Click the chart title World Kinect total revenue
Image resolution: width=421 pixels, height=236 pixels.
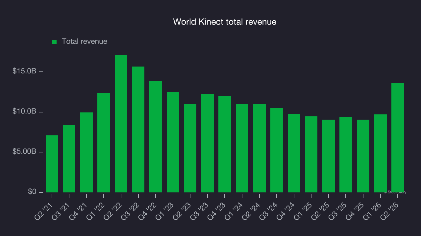click(225, 22)
